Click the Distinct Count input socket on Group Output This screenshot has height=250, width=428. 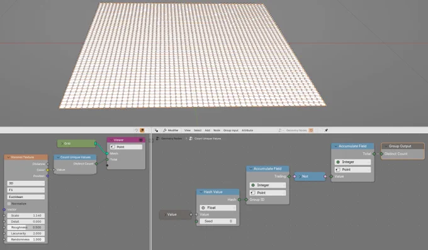[x=381, y=154]
